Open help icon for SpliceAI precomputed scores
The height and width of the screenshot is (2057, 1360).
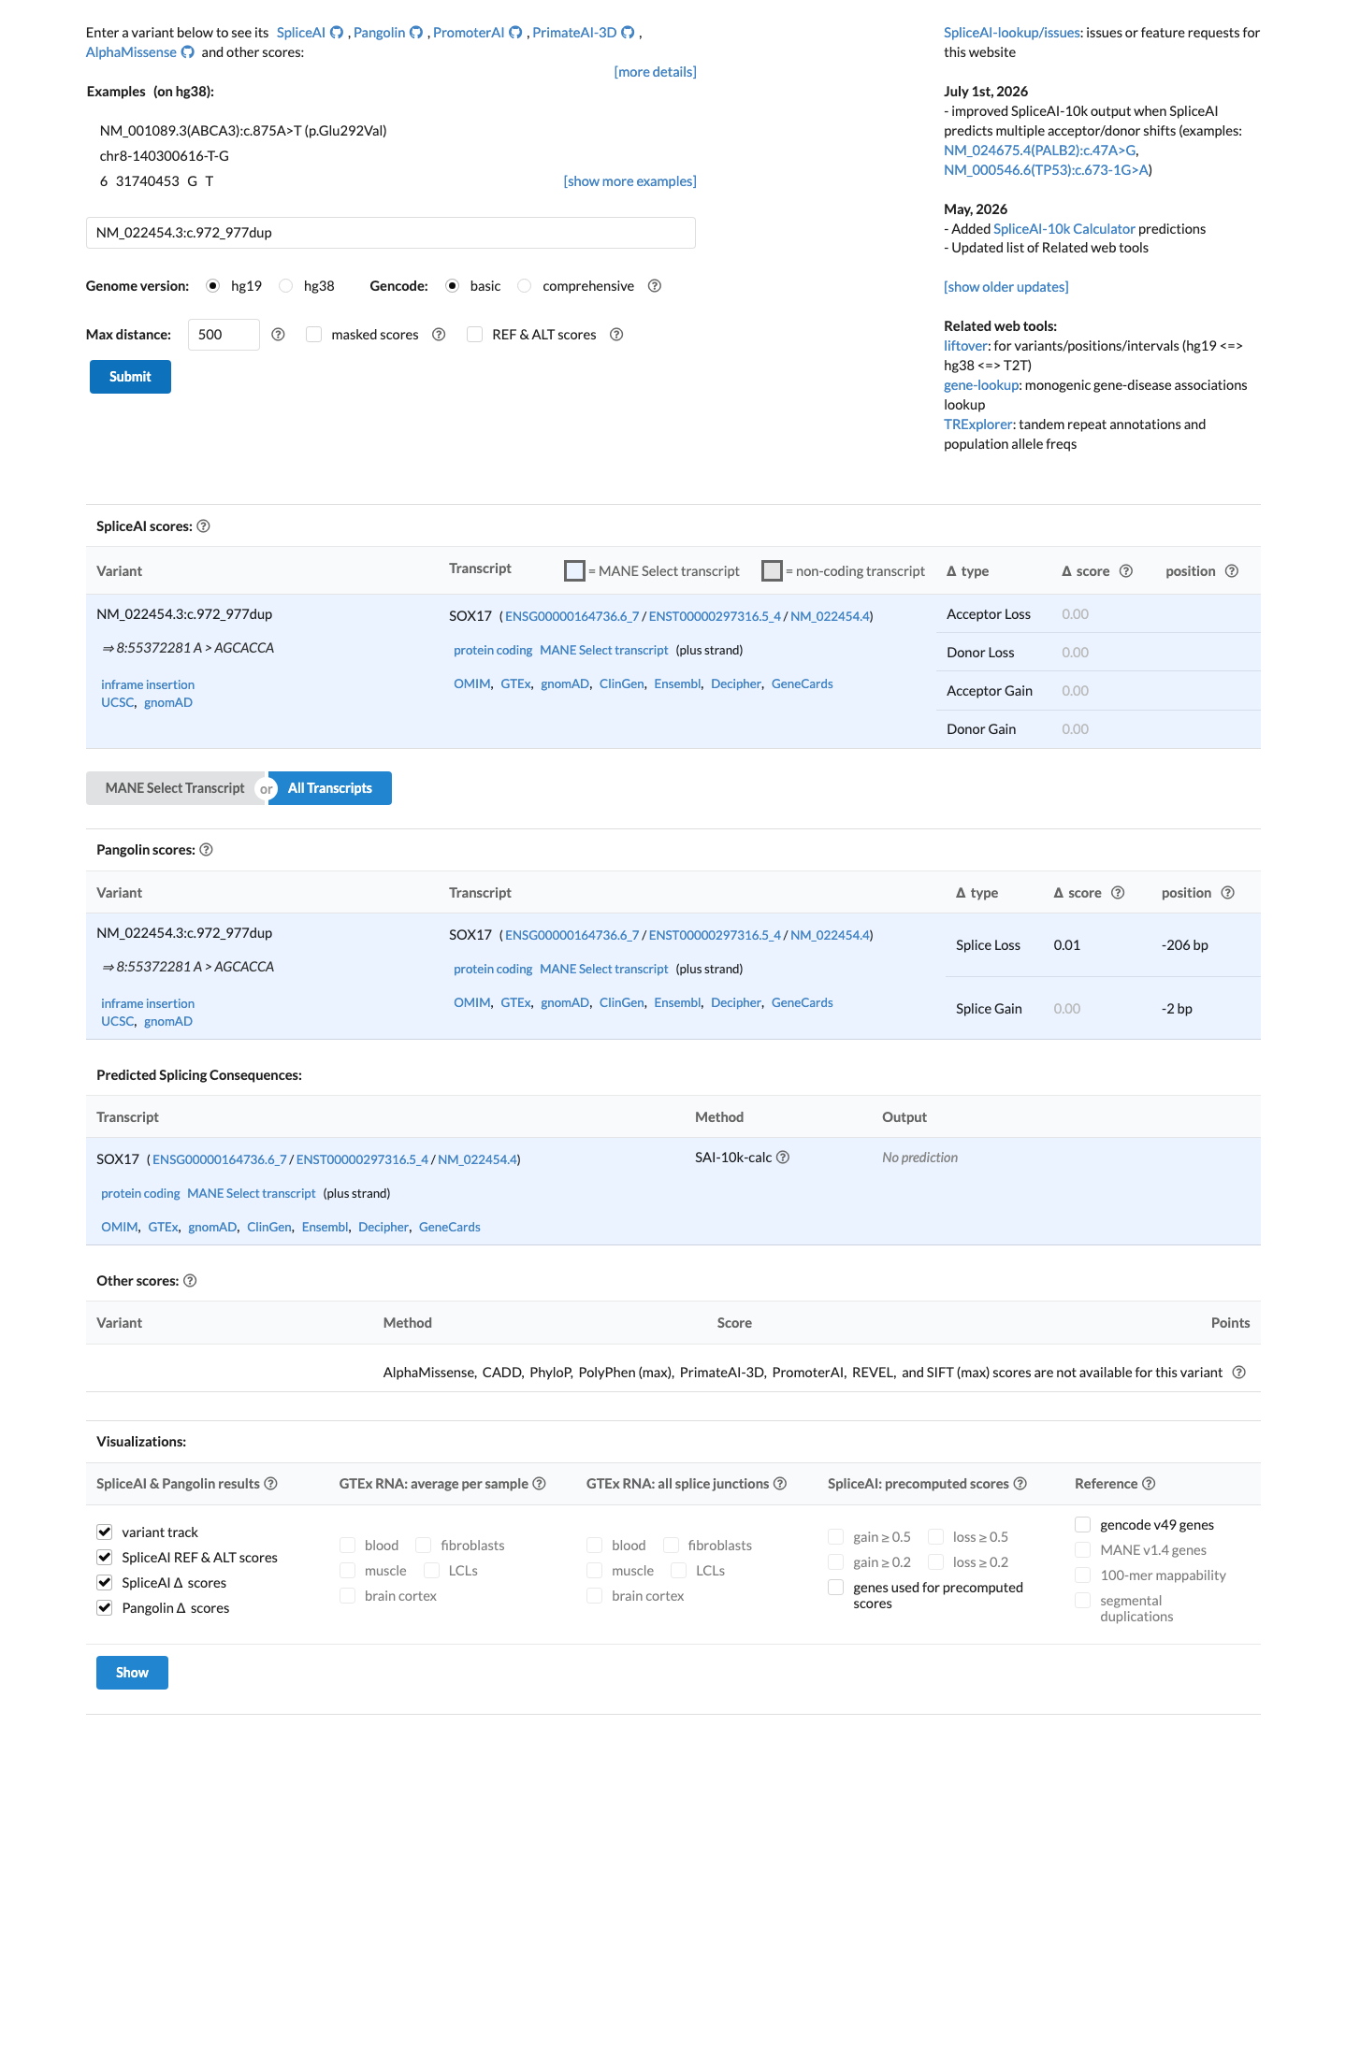coord(1020,1484)
